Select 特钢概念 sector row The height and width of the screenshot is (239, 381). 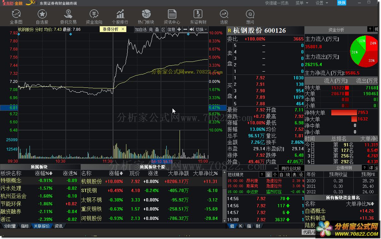40,180
